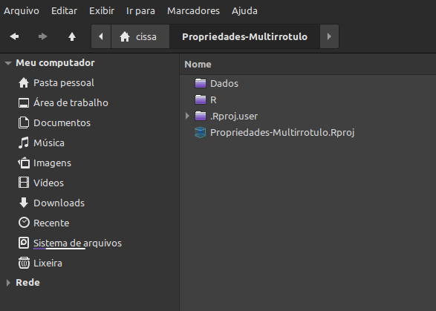Open Downloads in sidebar
This screenshot has height=311, width=436.
(59, 203)
